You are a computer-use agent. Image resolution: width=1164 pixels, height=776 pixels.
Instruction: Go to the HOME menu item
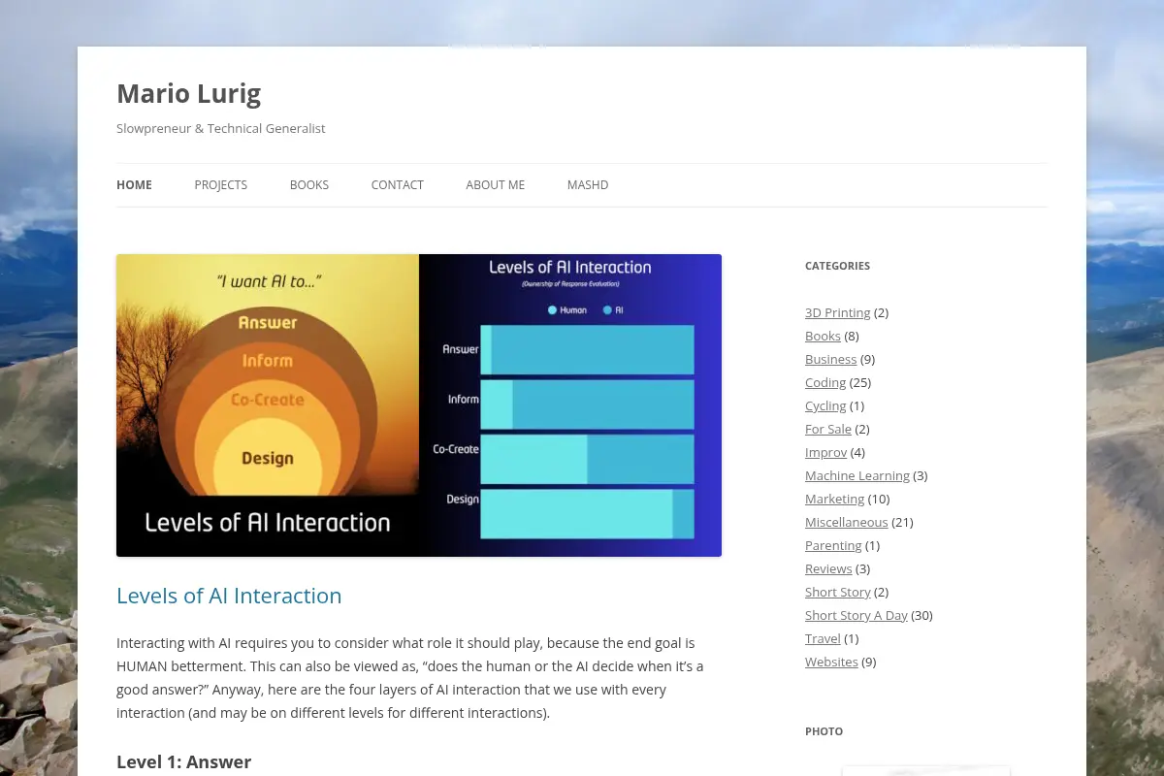(134, 185)
